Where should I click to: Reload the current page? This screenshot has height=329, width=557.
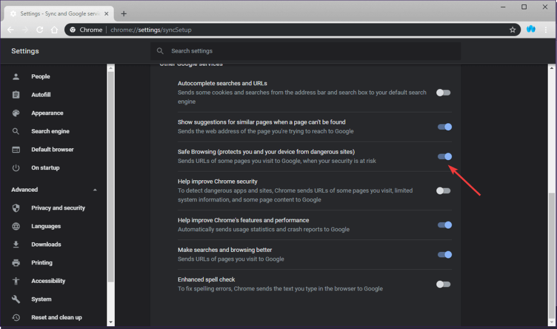(x=40, y=30)
